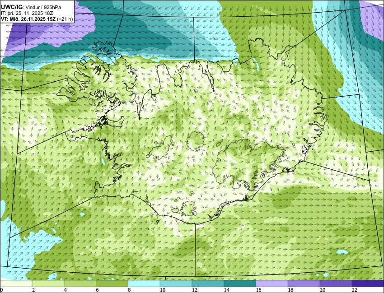Click the 4–6 m/s green legend swatch
Viewport: 384px width, 293px height.
pyautogui.click(x=80, y=284)
